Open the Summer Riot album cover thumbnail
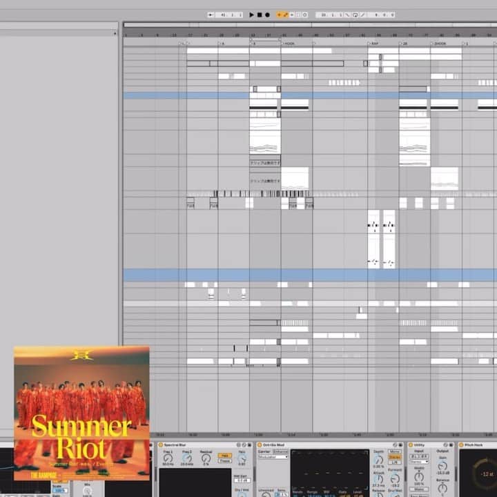 81,413
